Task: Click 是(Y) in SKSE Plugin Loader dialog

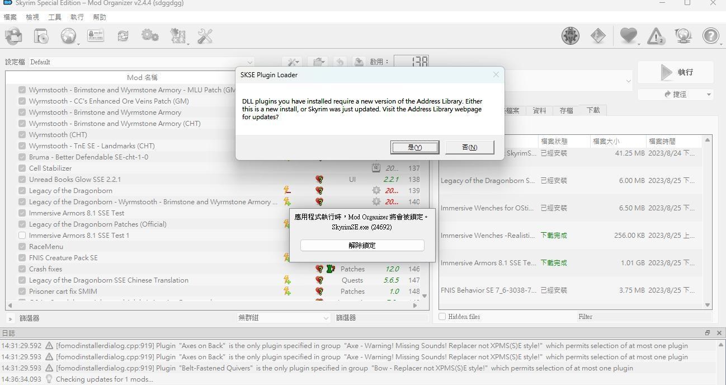Action: tap(414, 147)
